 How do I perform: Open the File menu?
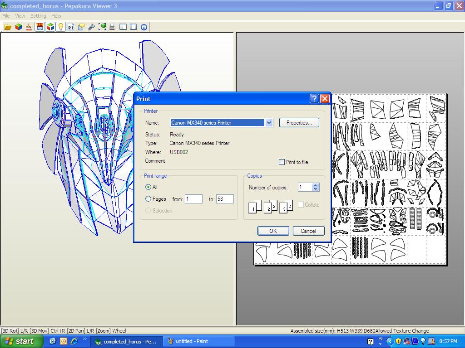click(x=6, y=16)
